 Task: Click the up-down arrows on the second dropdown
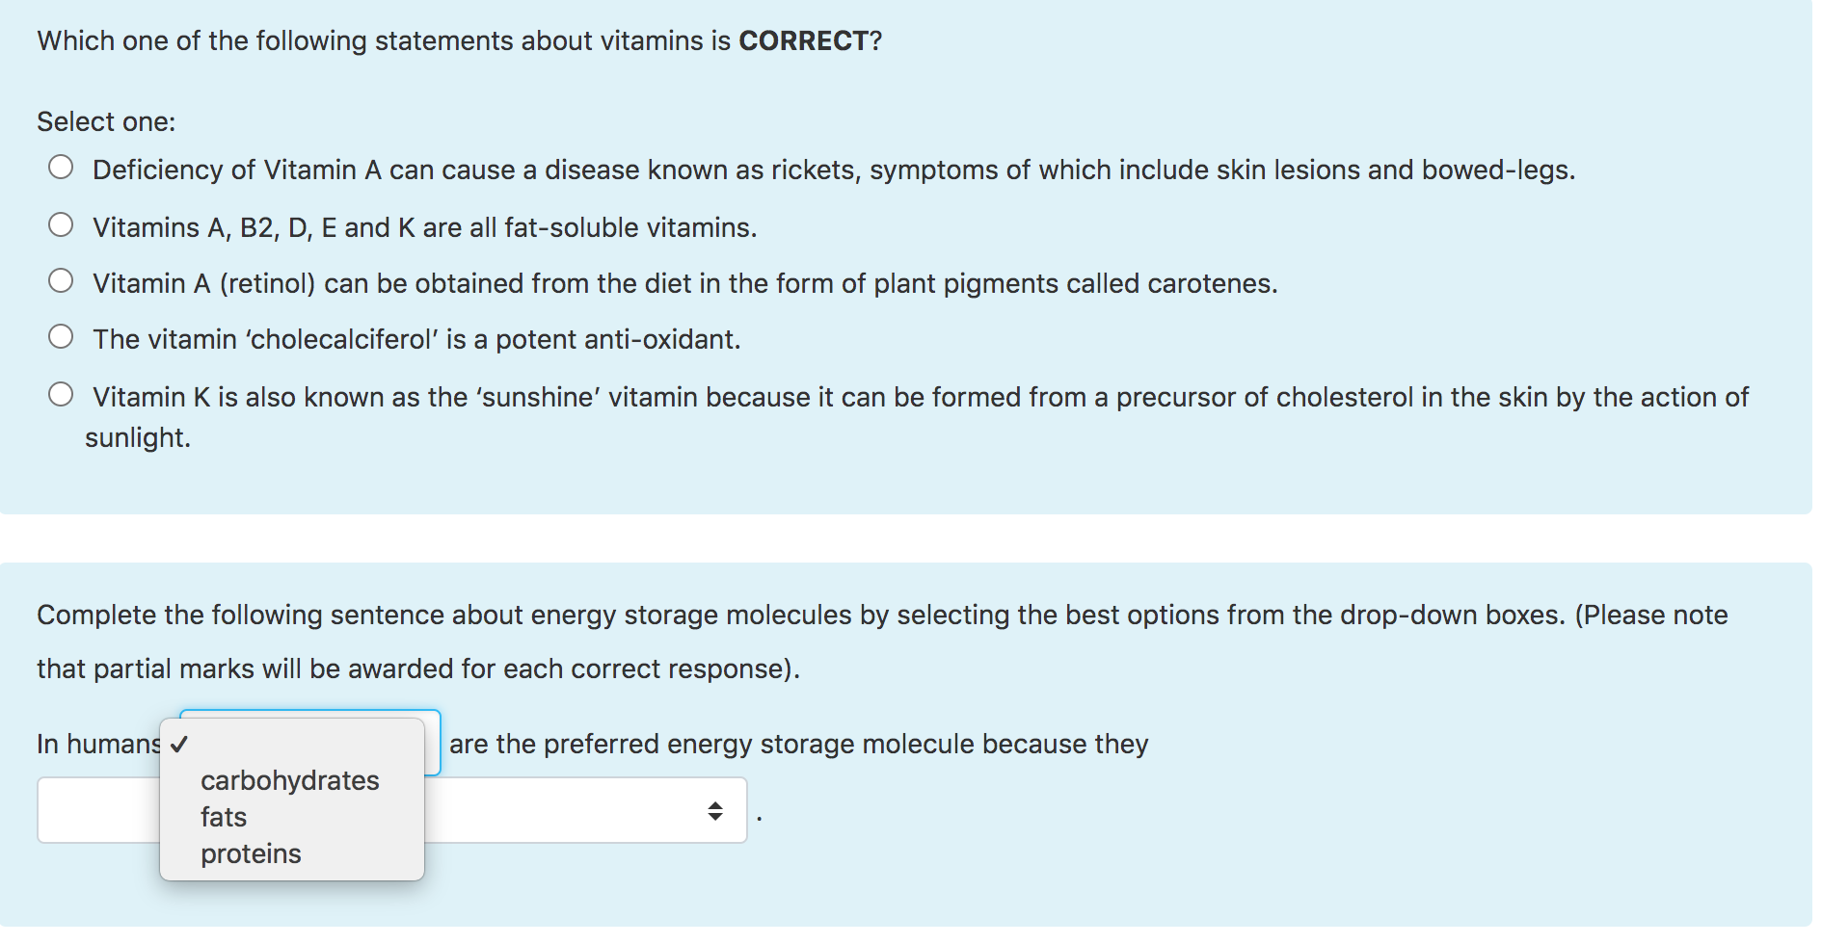coord(717,809)
